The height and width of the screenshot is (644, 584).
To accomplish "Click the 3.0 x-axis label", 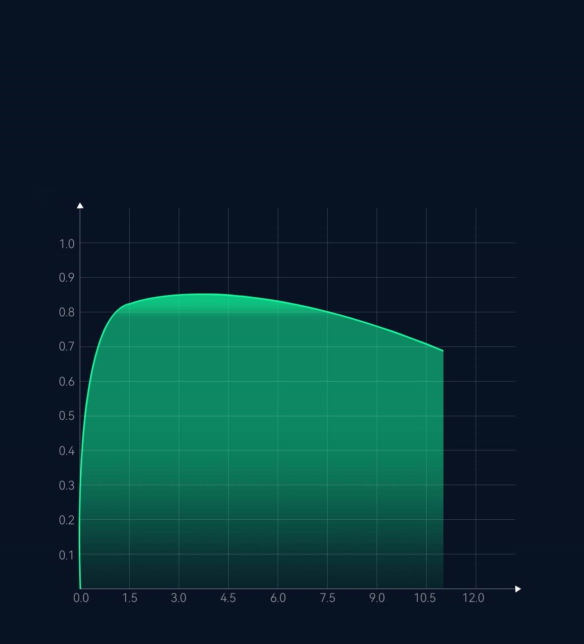I will pos(179,598).
